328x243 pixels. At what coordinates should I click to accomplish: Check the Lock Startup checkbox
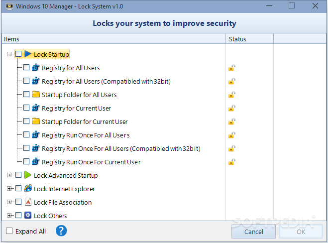[18, 54]
